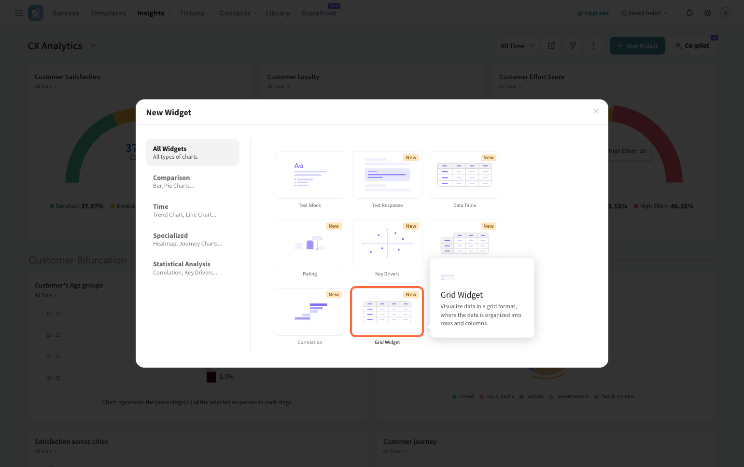Click the filter funnel icon
The height and width of the screenshot is (467, 744).
pos(573,46)
